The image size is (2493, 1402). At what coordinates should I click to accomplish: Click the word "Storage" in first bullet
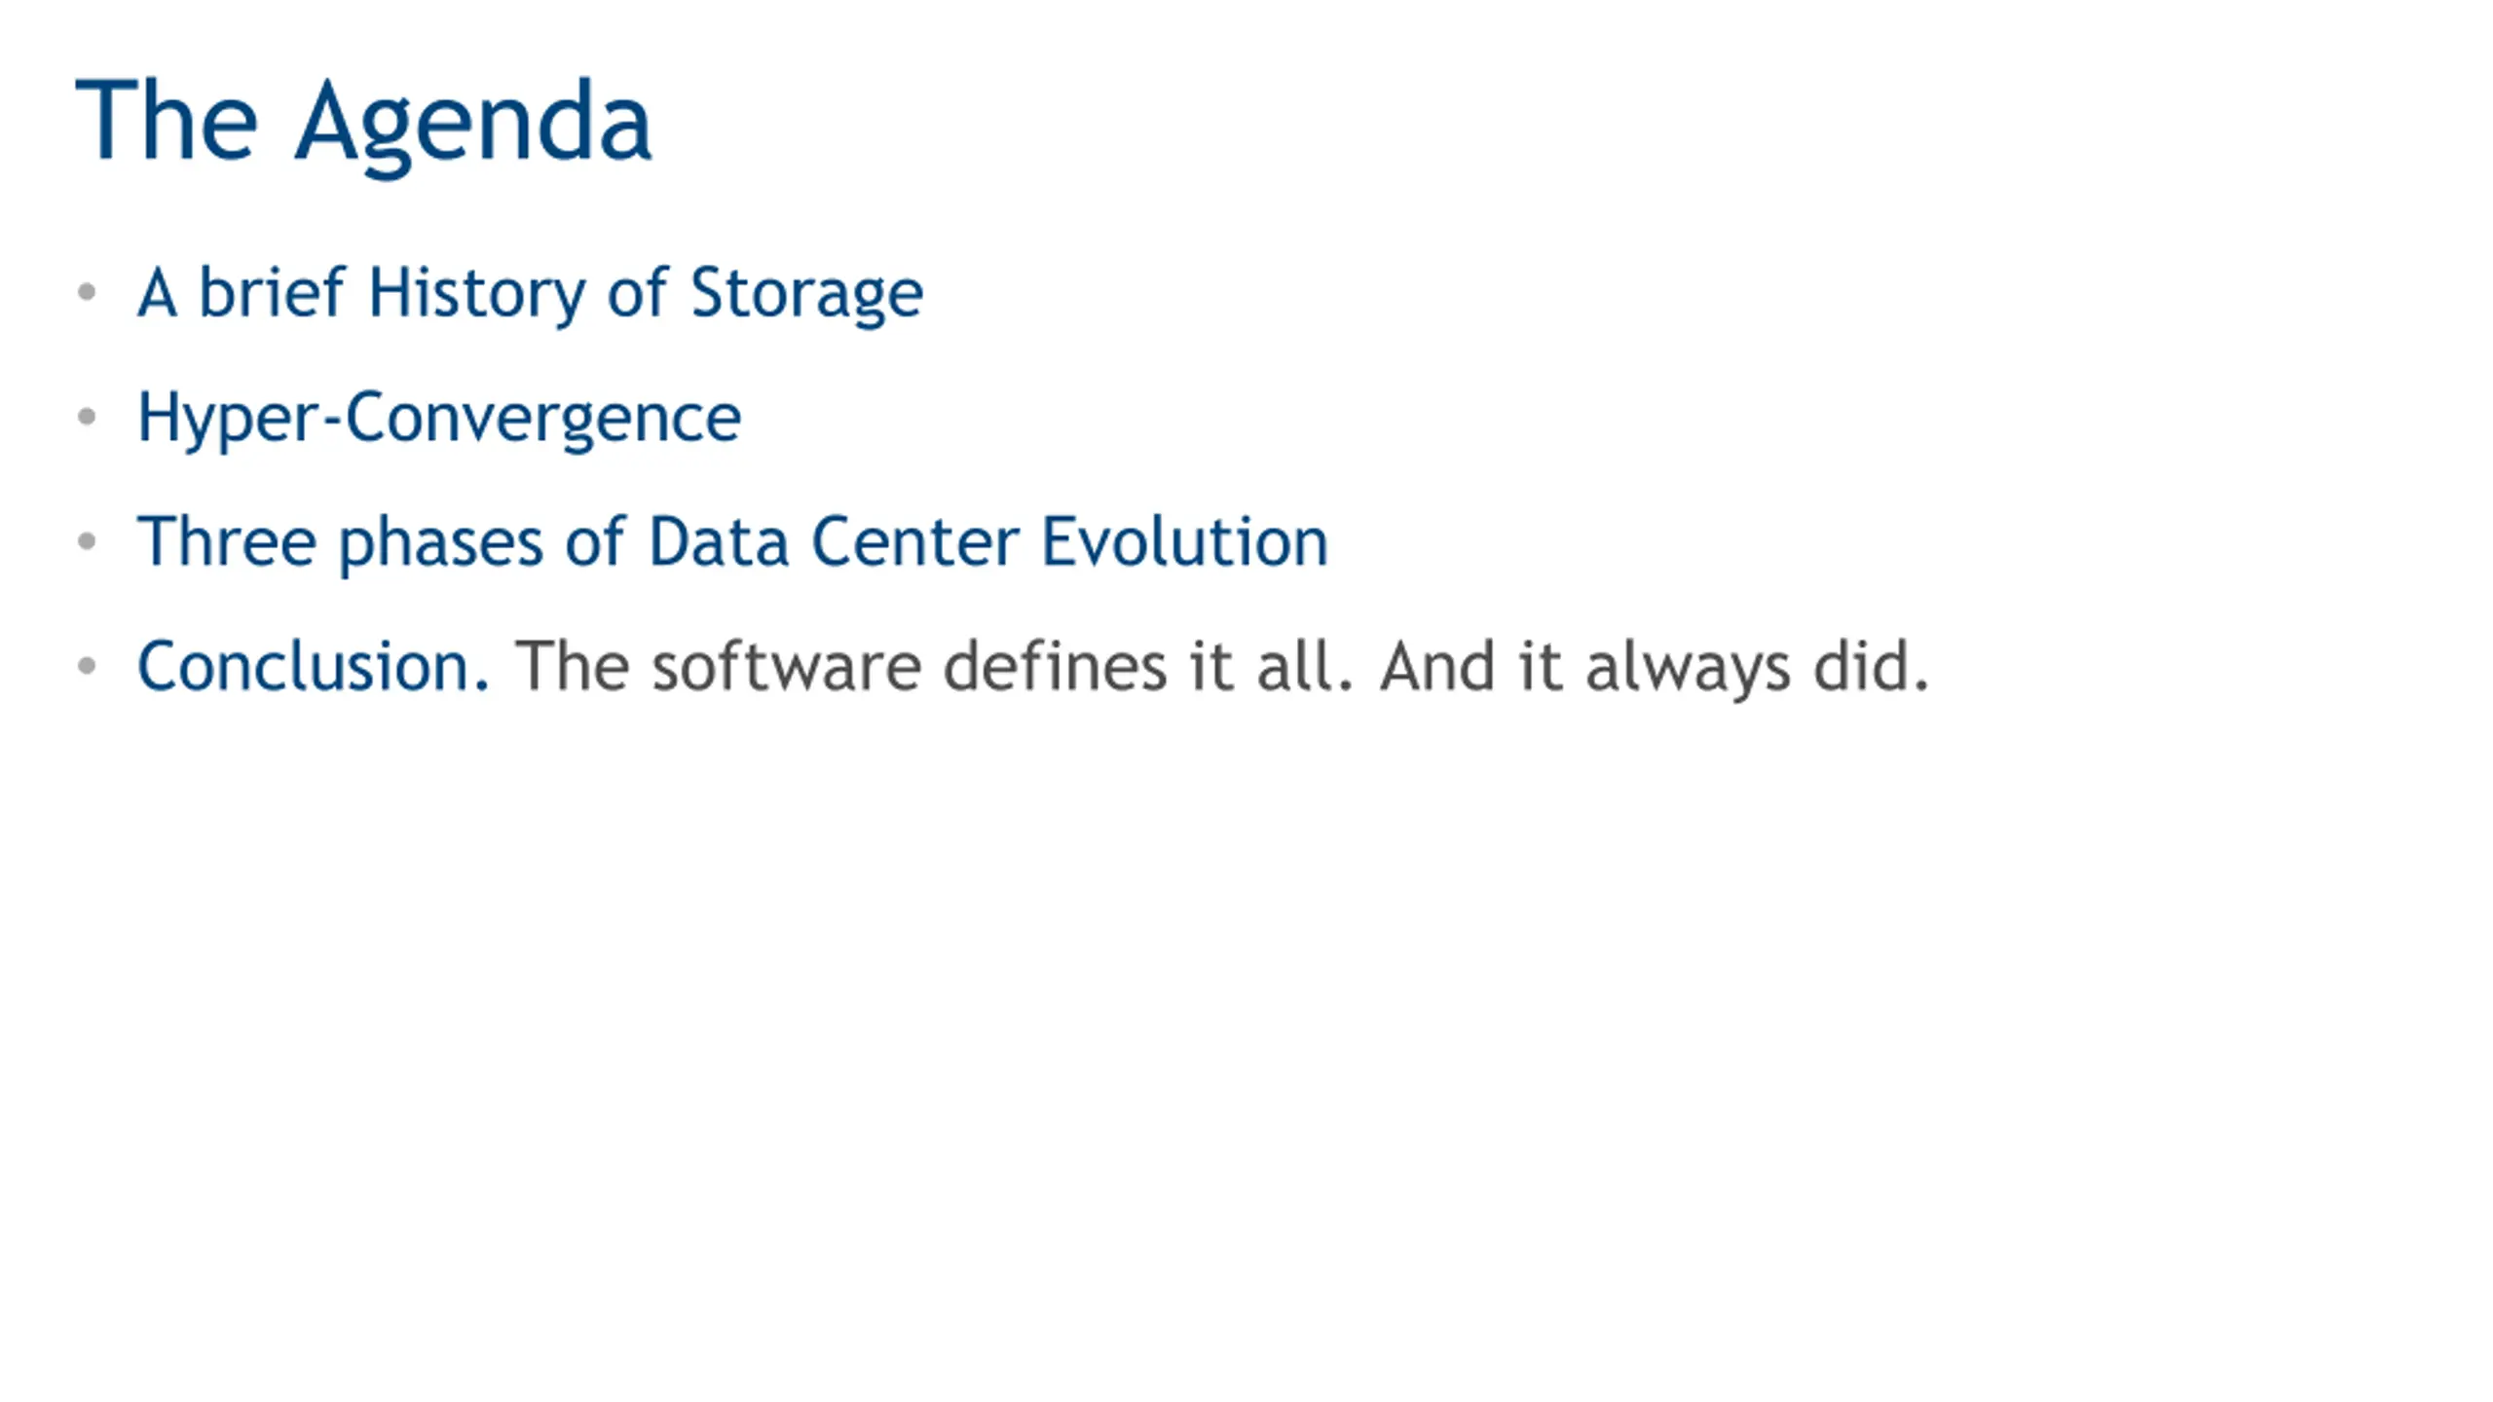[807, 295]
